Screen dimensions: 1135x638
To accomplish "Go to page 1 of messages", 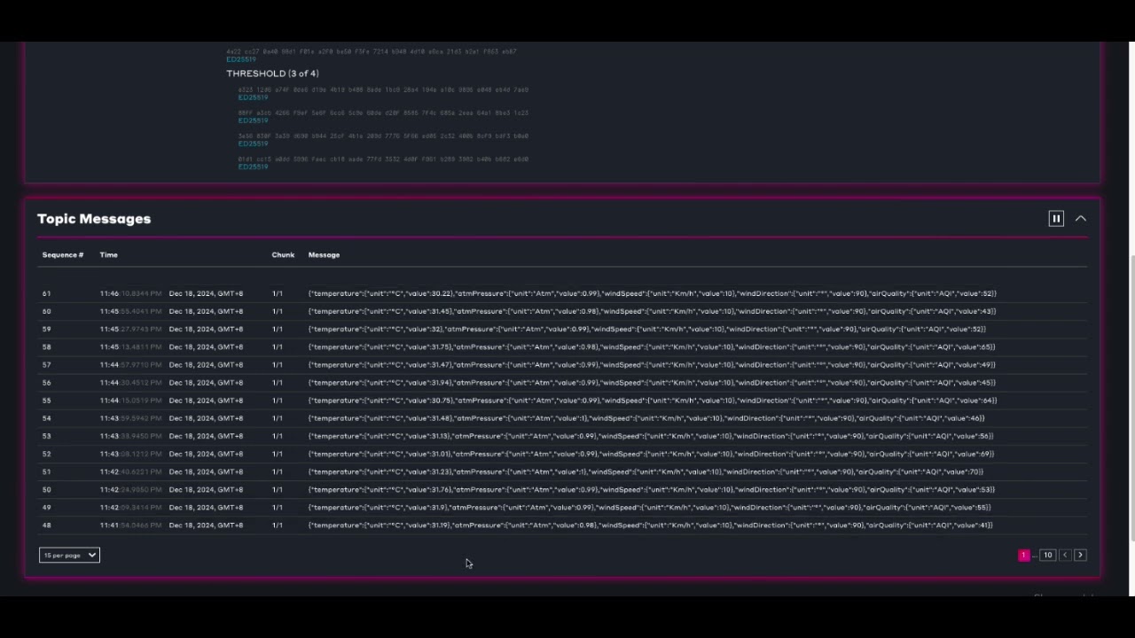I will [1024, 556].
